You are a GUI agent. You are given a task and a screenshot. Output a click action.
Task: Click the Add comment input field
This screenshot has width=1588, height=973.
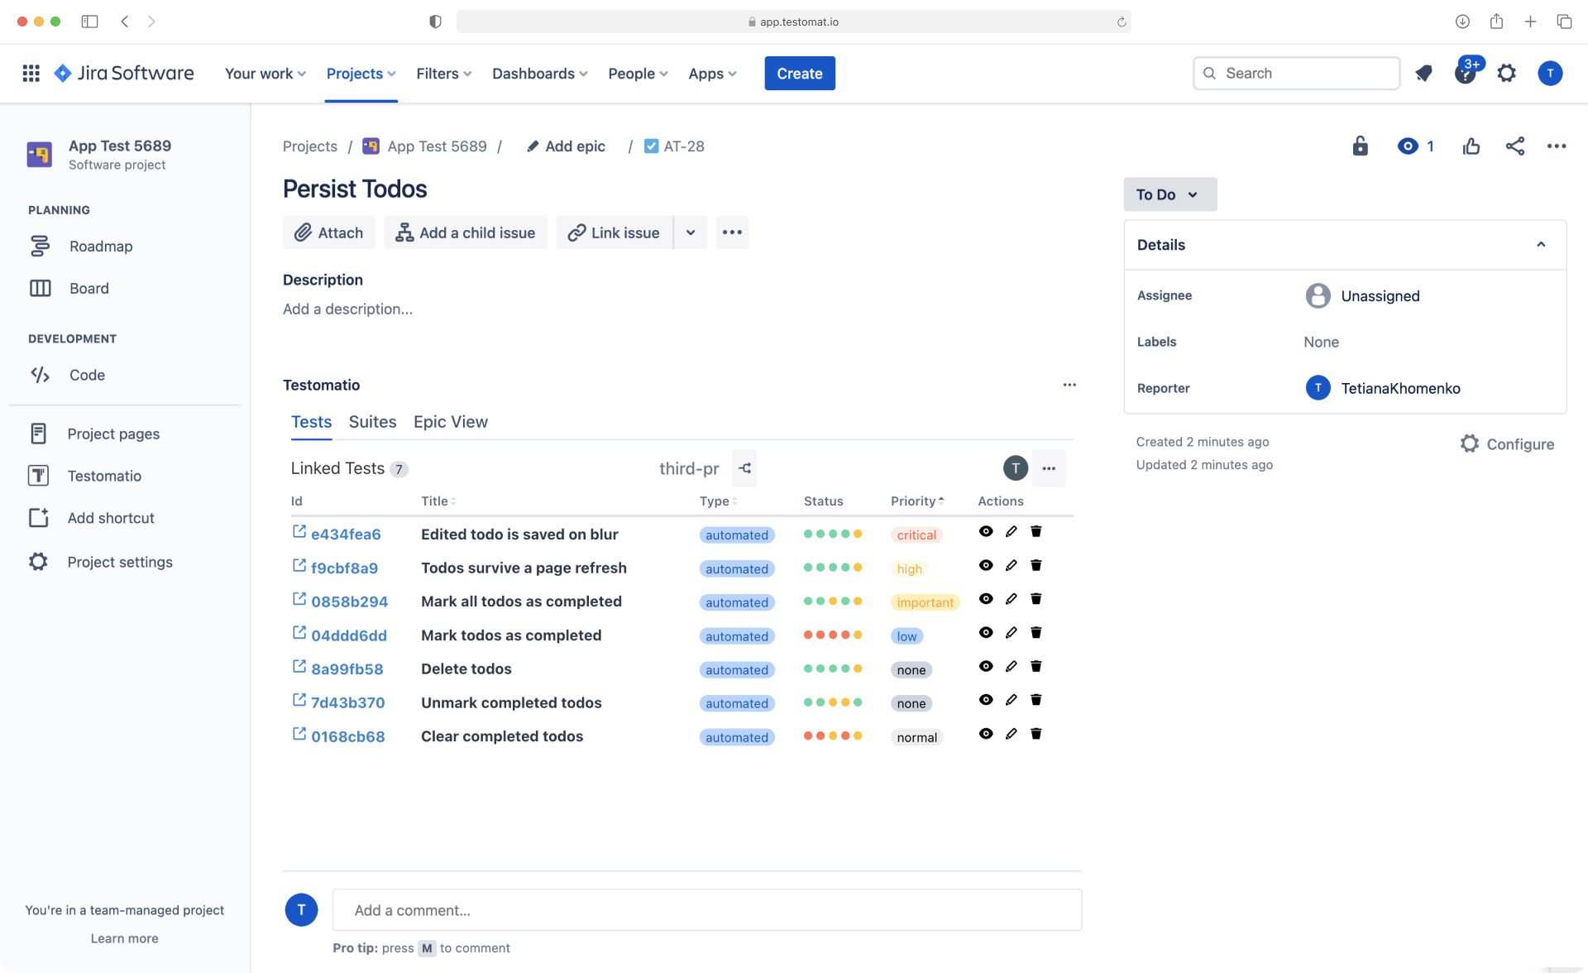[706, 909]
